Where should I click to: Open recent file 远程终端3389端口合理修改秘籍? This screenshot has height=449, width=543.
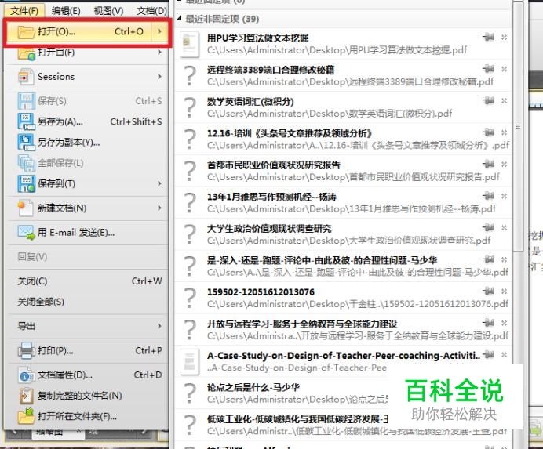tap(343, 76)
